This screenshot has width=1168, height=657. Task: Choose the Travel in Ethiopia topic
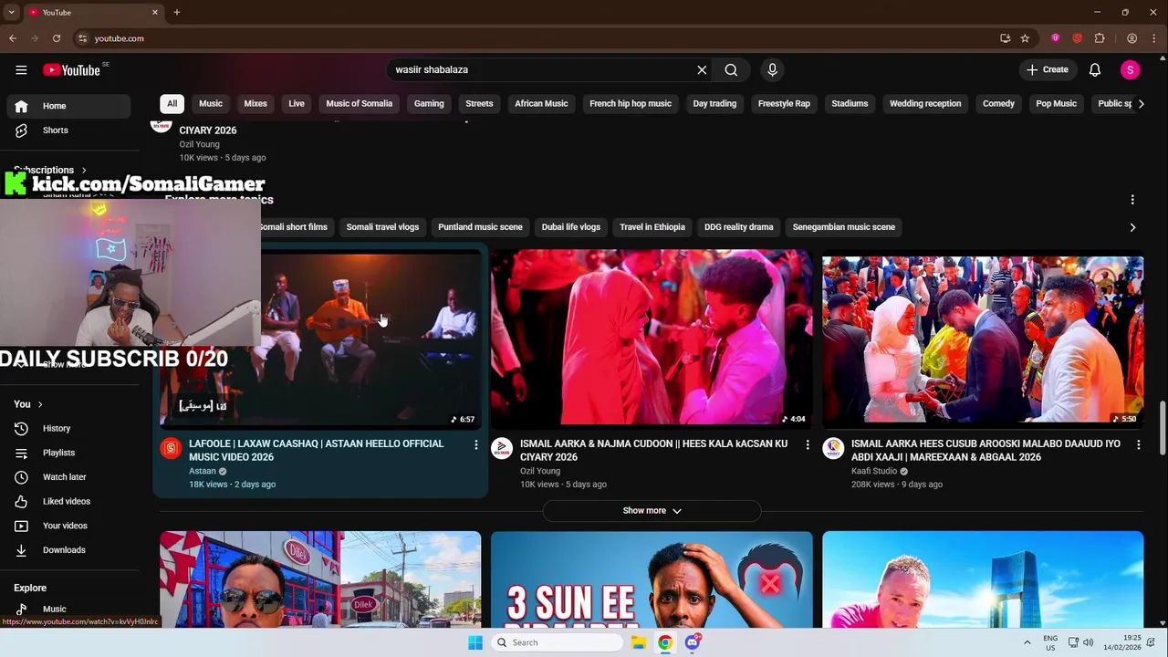coord(652,227)
